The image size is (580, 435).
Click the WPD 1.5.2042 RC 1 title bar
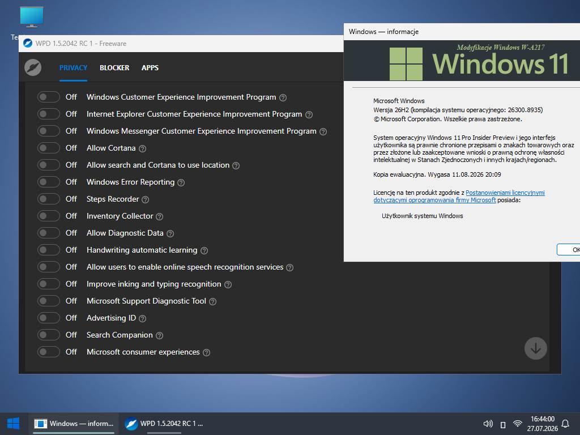(181, 43)
